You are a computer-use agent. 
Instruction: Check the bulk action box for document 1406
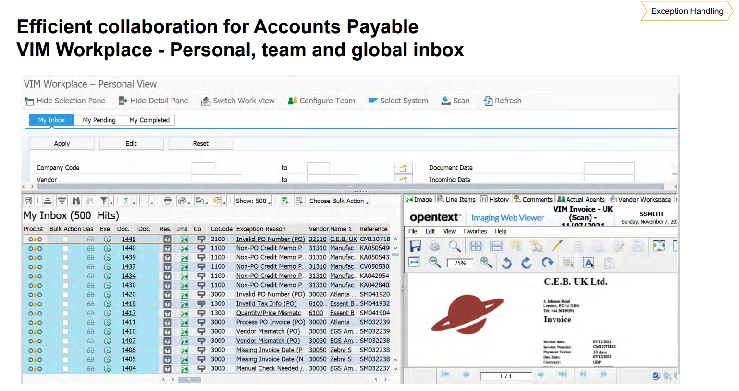pyautogui.click(x=65, y=350)
